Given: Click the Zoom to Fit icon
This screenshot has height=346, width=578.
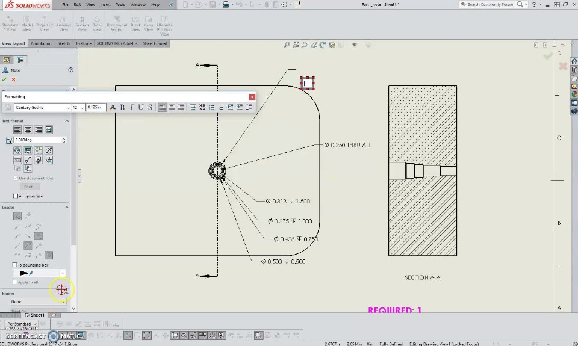Looking at the screenshot, I should 287,45.
